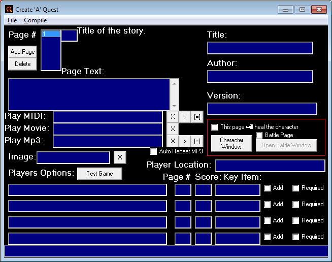
Task: Click the [=] stop button for MIDI
Action: (x=197, y=117)
